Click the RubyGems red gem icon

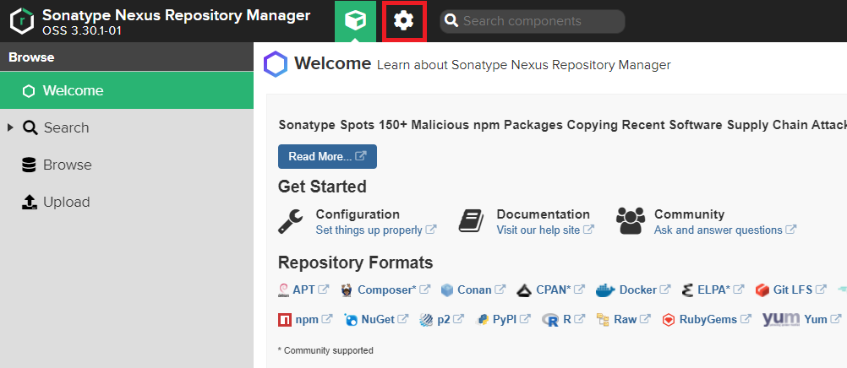pyautogui.click(x=669, y=320)
